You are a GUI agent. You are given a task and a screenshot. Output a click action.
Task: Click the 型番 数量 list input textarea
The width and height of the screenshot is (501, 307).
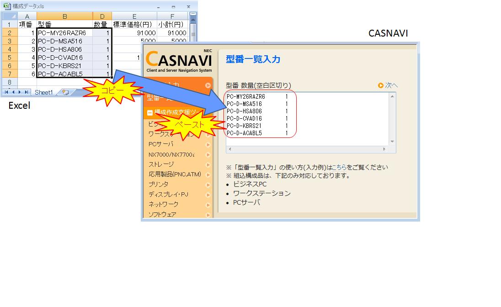tap(307, 119)
